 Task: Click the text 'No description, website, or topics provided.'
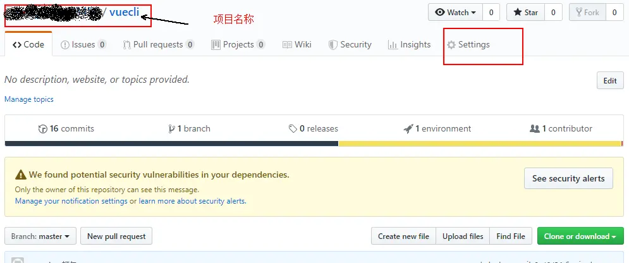point(97,80)
